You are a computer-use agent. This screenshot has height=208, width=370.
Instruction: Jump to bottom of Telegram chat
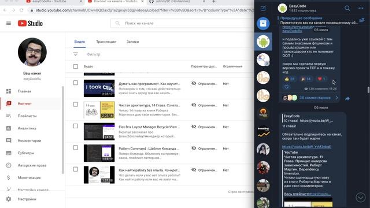pyautogui.click(x=360, y=198)
